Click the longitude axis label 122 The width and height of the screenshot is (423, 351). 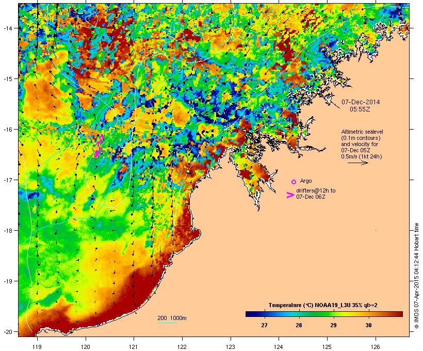183,347
